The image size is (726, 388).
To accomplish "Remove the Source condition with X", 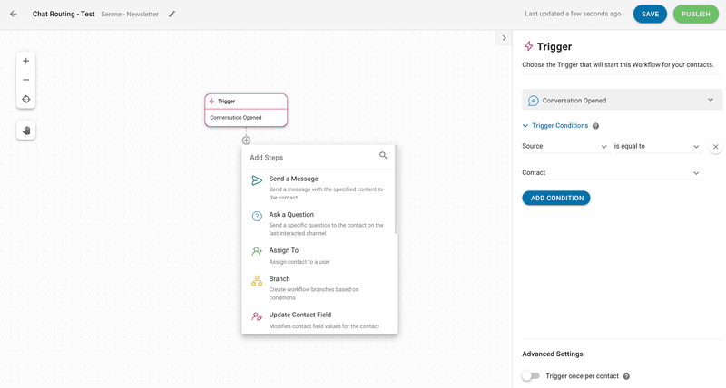I will coord(715,147).
